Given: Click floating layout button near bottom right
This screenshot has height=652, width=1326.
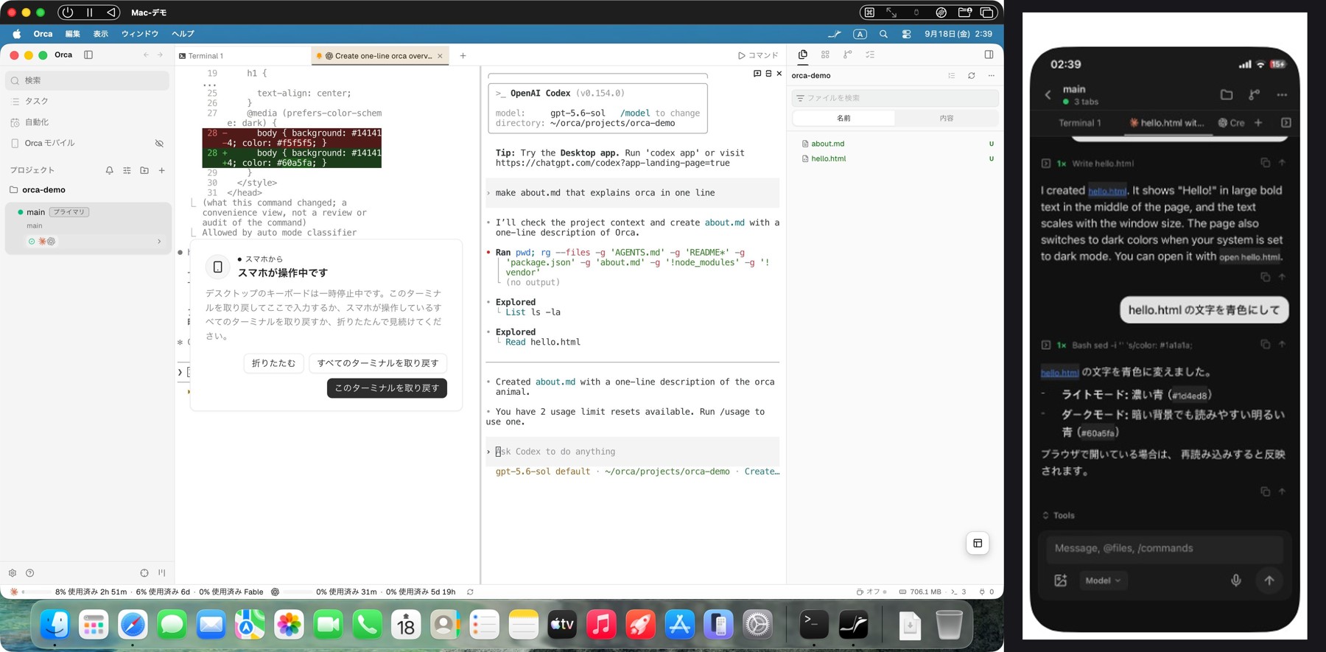Looking at the screenshot, I should 978,544.
